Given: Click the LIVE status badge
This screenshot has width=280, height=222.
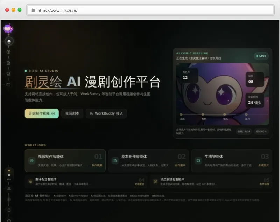Looking at the screenshot, I should pyautogui.click(x=261, y=56).
